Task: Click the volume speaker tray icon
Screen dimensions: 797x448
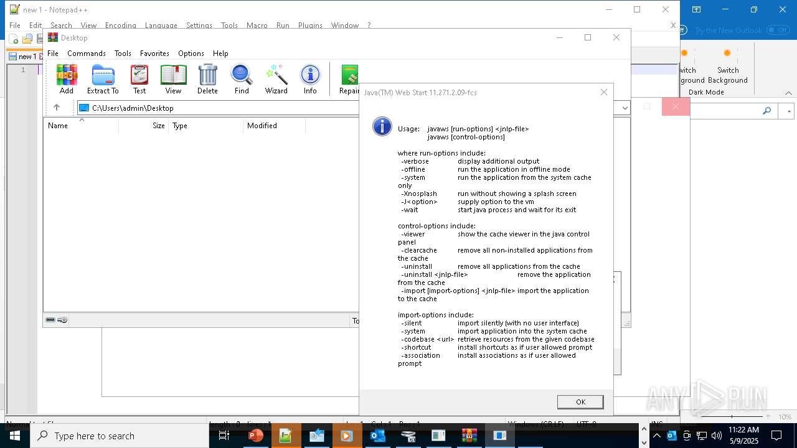Action: tap(716, 436)
